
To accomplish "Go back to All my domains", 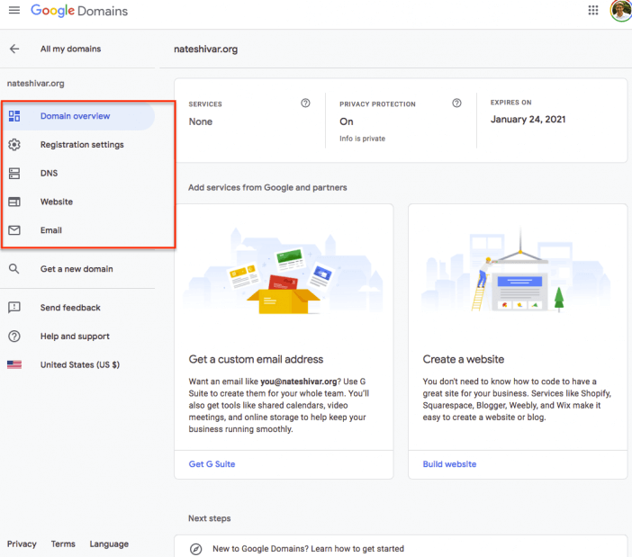I will [70, 49].
